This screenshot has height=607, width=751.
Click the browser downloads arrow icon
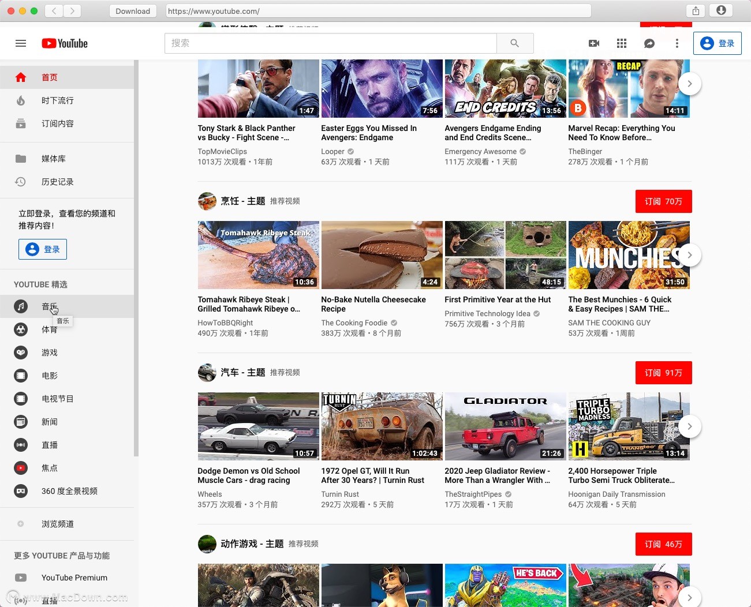(721, 11)
